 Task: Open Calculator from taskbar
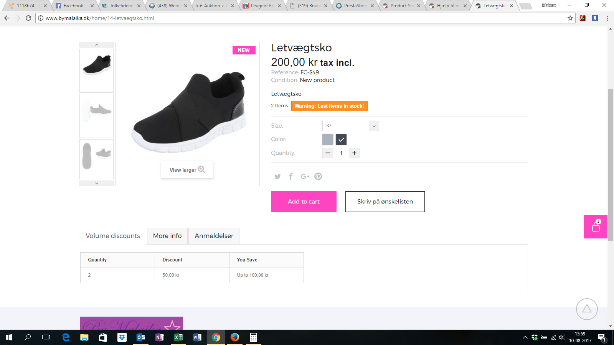pos(254,337)
